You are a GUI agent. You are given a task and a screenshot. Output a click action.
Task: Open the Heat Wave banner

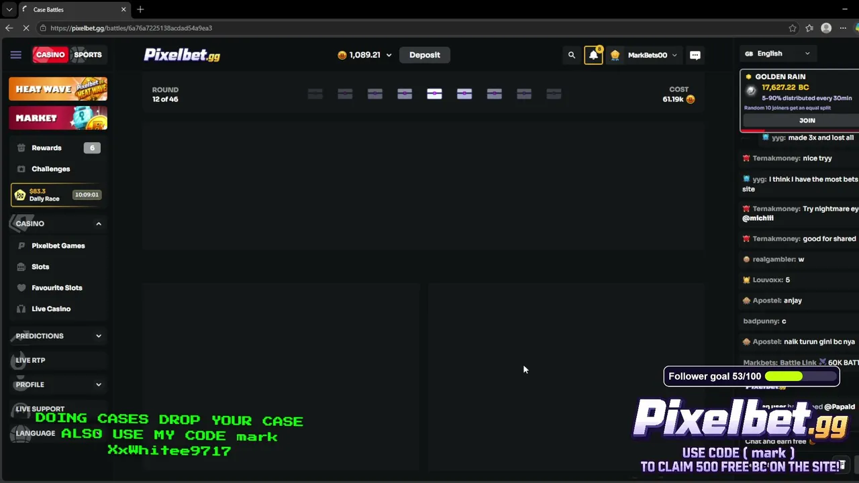(58, 89)
